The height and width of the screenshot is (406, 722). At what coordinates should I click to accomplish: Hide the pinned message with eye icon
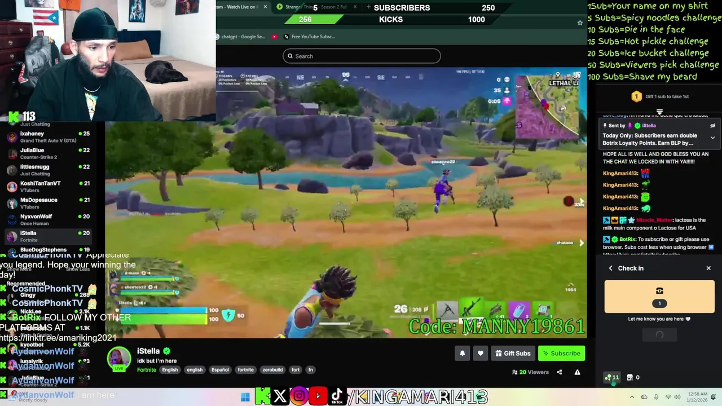coord(712,126)
